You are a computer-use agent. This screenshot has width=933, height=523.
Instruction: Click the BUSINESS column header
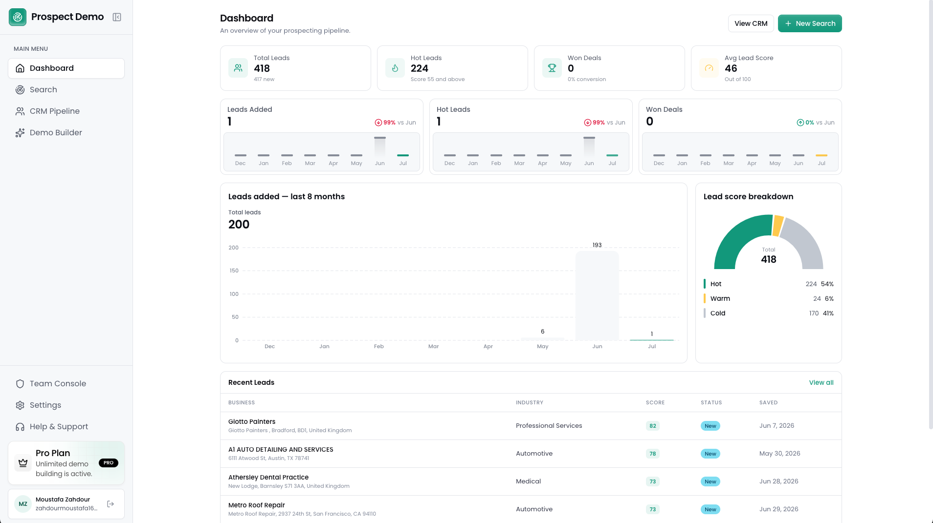(x=242, y=402)
